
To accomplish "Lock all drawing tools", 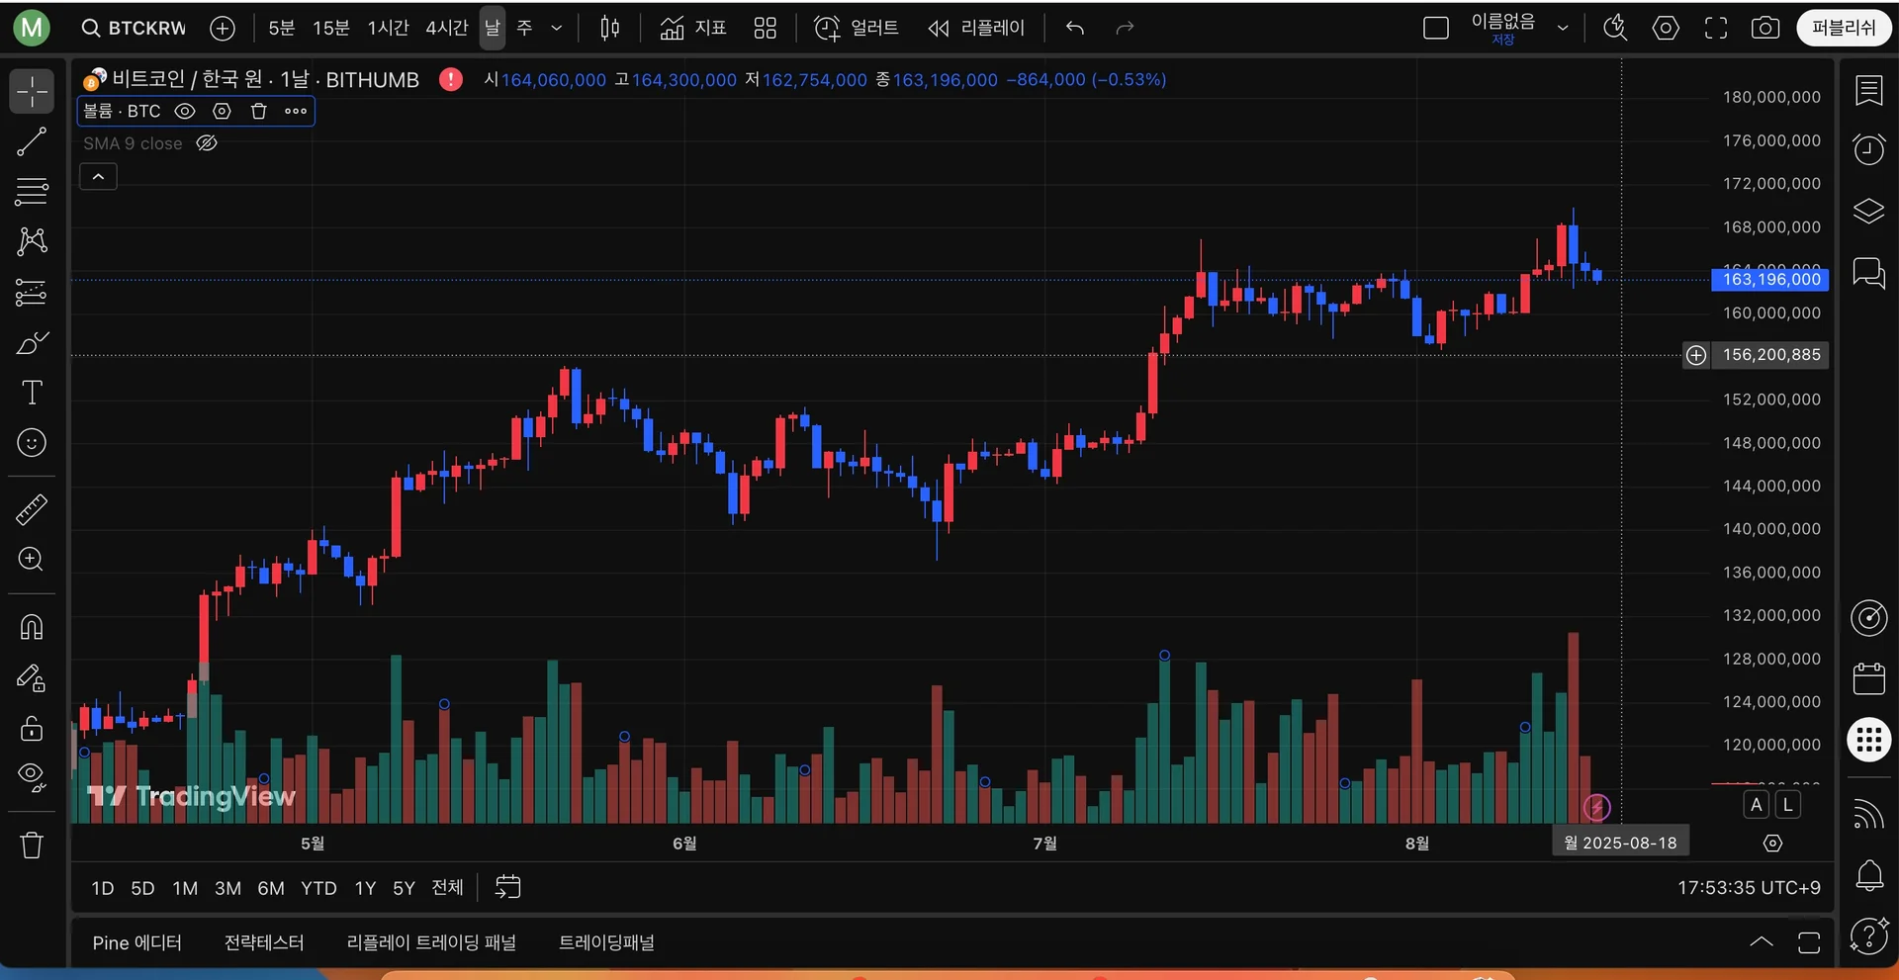I will 32,729.
